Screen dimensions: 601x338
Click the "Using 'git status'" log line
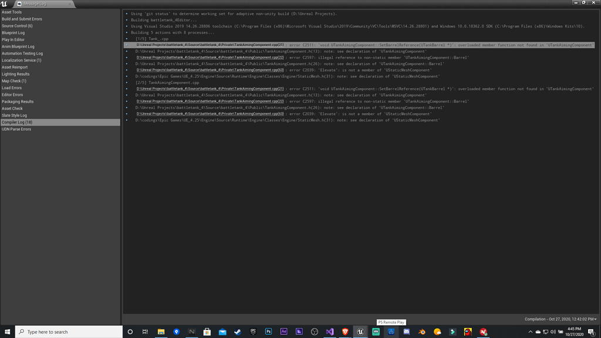click(234, 14)
